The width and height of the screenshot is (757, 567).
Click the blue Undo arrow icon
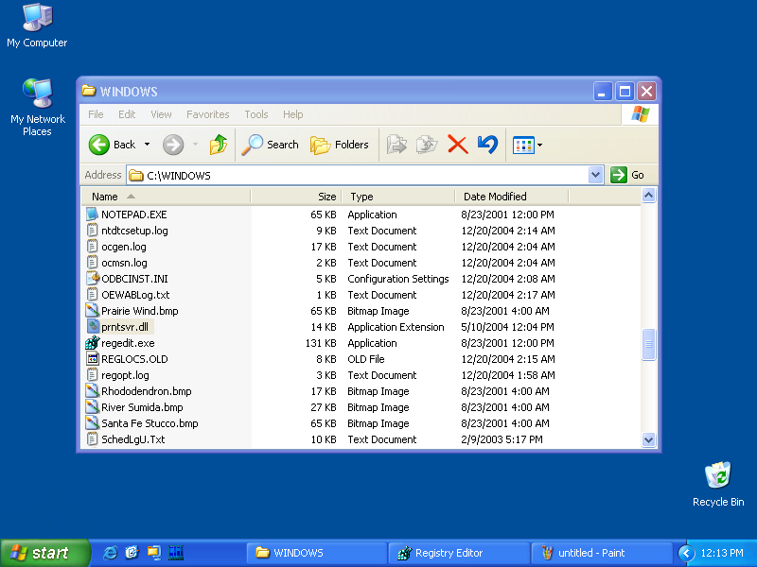487,145
